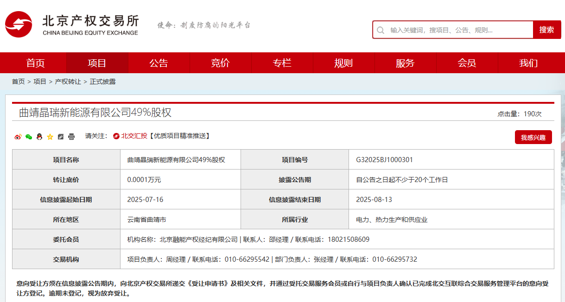Go to 规则 navigation menu
The height and width of the screenshot is (302, 565).
point(343,63)
